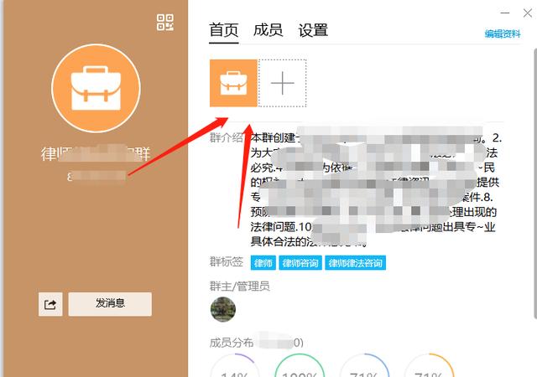Click the orange 71% distribution chart
This screenshot has height=377, width=537.
(429, 367)
